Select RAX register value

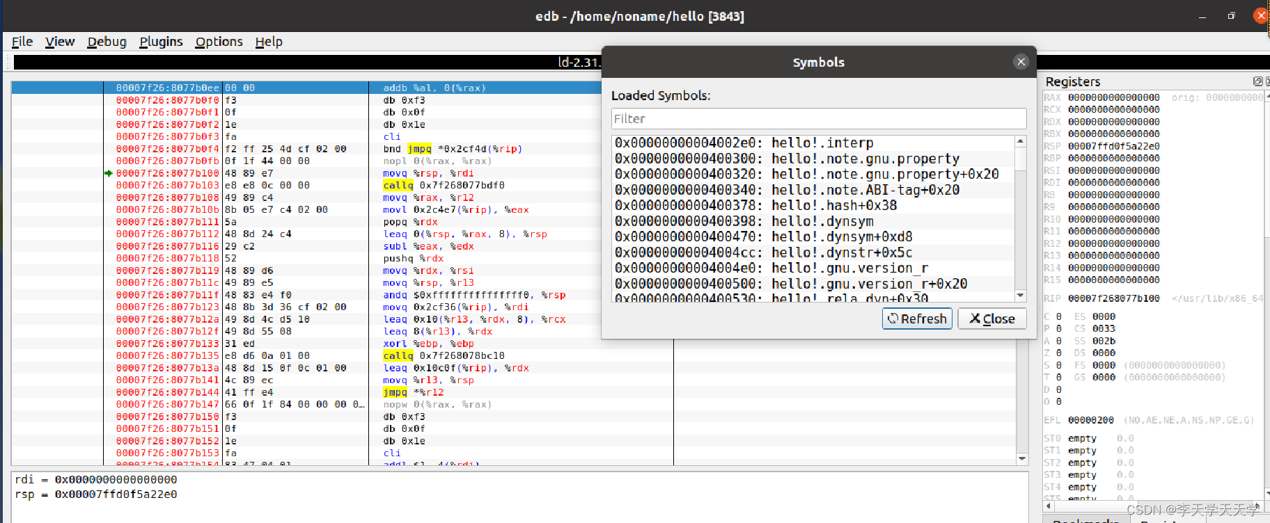coord(1114,97)
